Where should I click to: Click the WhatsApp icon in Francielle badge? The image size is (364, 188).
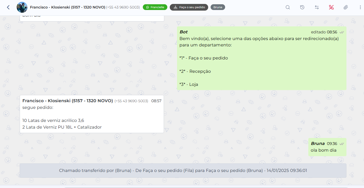[148, 7]
